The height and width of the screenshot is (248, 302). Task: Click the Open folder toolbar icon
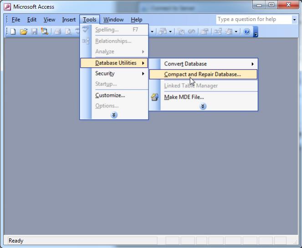(x=24, y=31)
